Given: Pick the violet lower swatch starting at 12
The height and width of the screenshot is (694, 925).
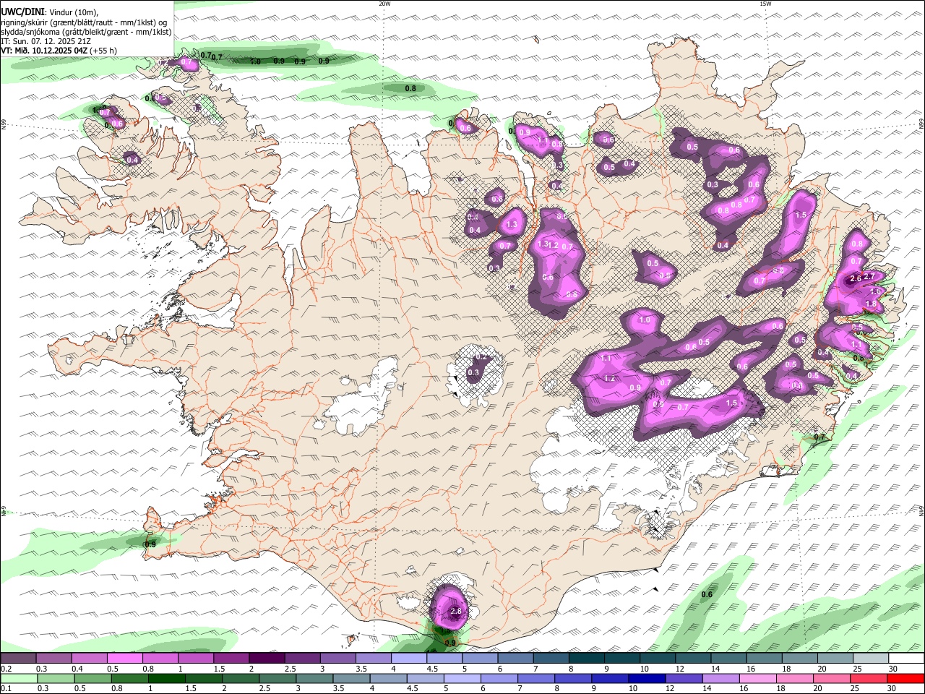Looking at the screenshot, I should coord(683,679).
